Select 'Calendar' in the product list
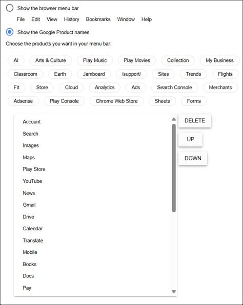 click(x=93, y=229)
